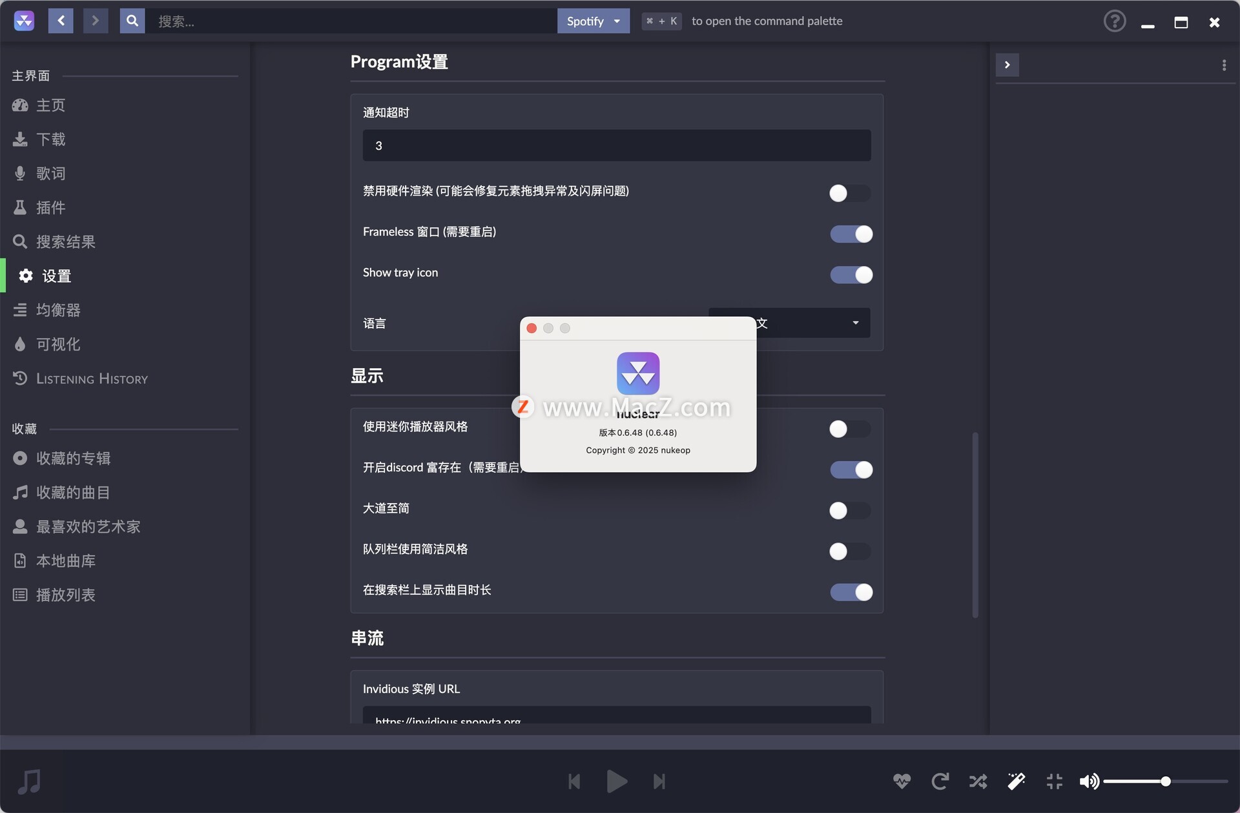Screen dimensions: 1240x813
Task: Click the 通知超时 input field
Action: point(616,145)
